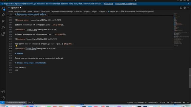191x107 pixels.
Task: Dismiss the restricted mode banner
Action: coord(188,4)
